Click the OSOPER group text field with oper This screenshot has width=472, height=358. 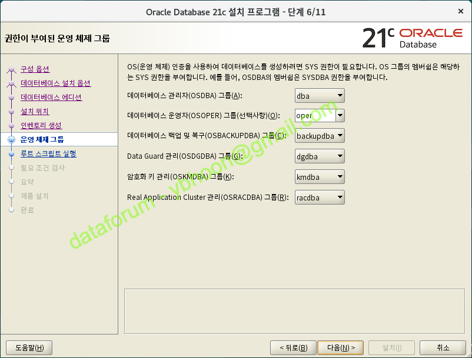(314, 116)
